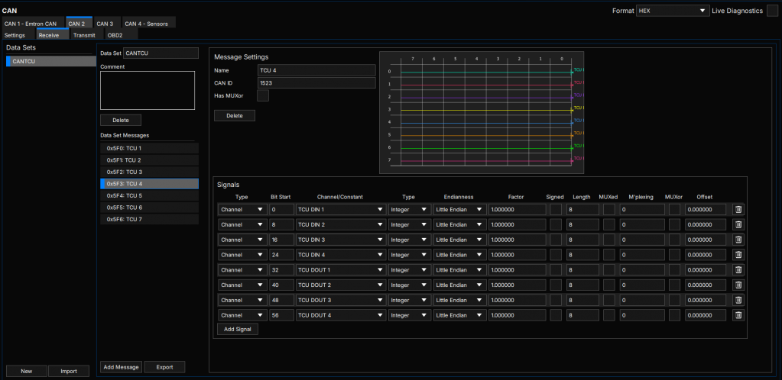This screenshot has width=782, height=380.
Task: Click the Add Signal button
Action: [238, 330]
